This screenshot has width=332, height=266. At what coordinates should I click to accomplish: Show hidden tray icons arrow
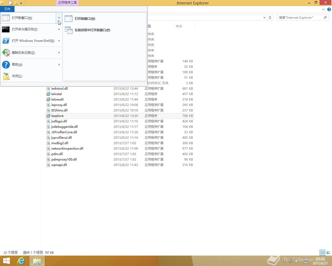285,261
